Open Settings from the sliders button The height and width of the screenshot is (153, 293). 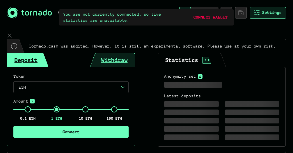coord(268,13)
